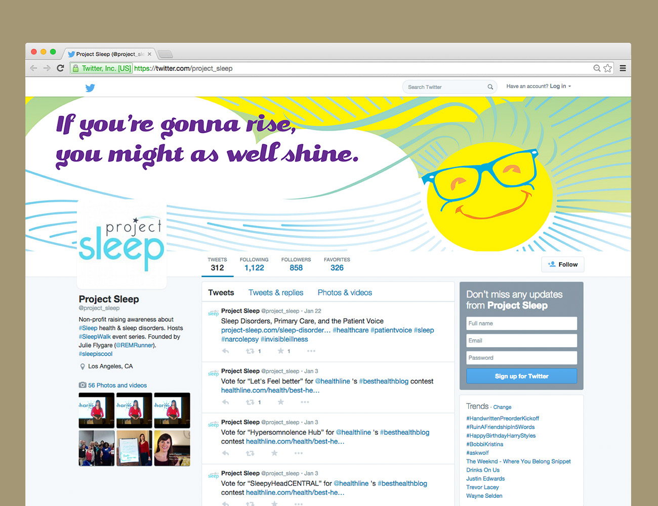Screen dimensions: 658x506
Task: Open the #sleepiscool hashtag in bio
Action: 96,354
